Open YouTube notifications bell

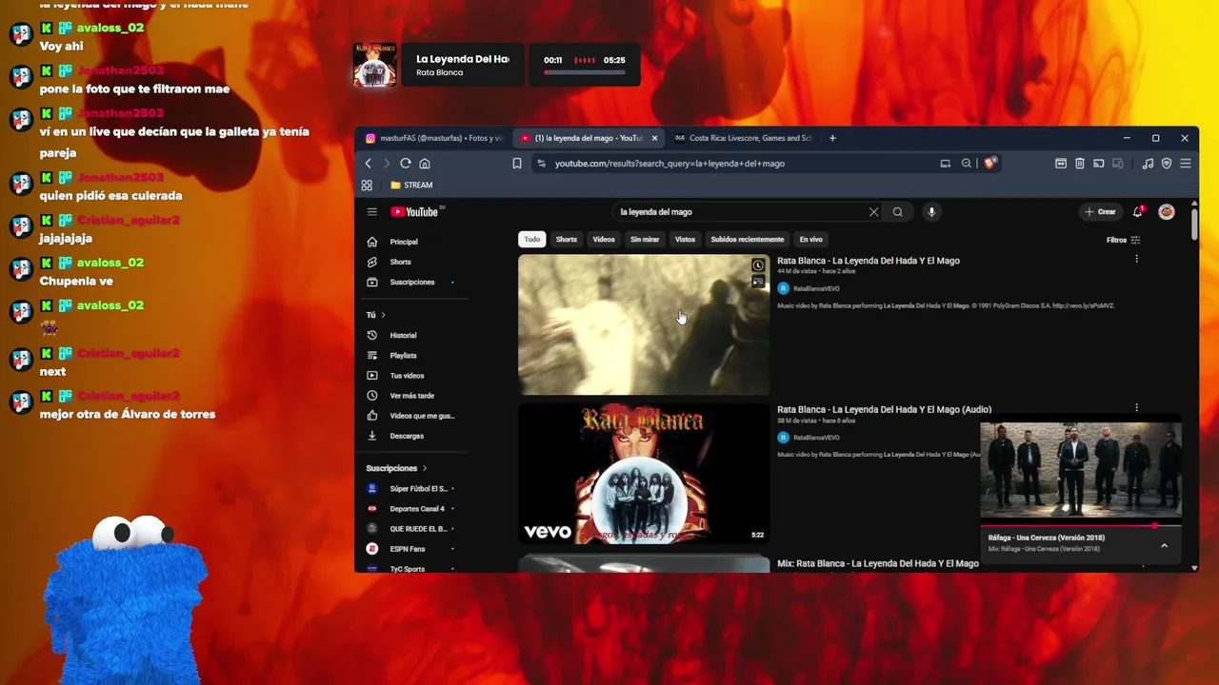click(1137, 212)
